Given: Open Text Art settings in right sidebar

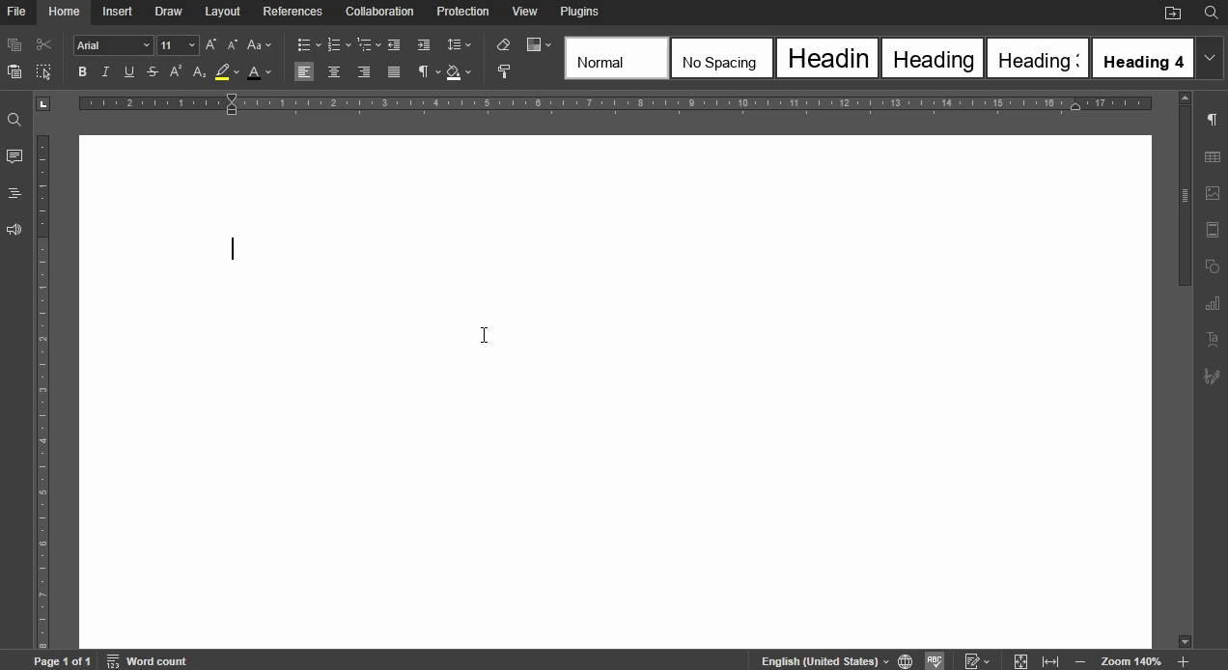Looking at the screenshot, I should click(1213, 340).
